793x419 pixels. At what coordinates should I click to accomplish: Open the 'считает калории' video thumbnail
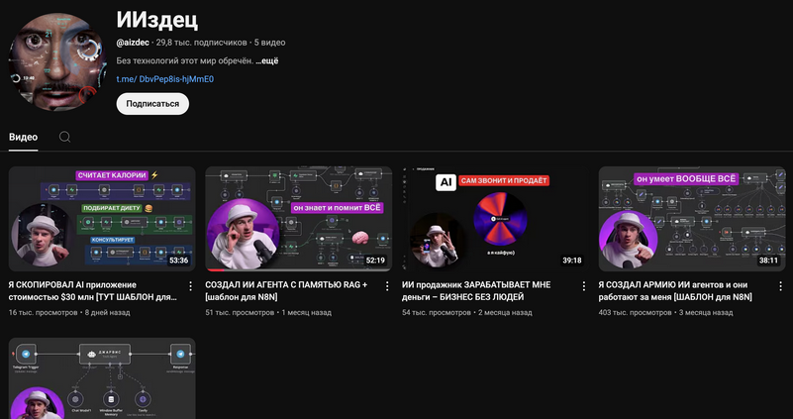click(x=102, y=219)
